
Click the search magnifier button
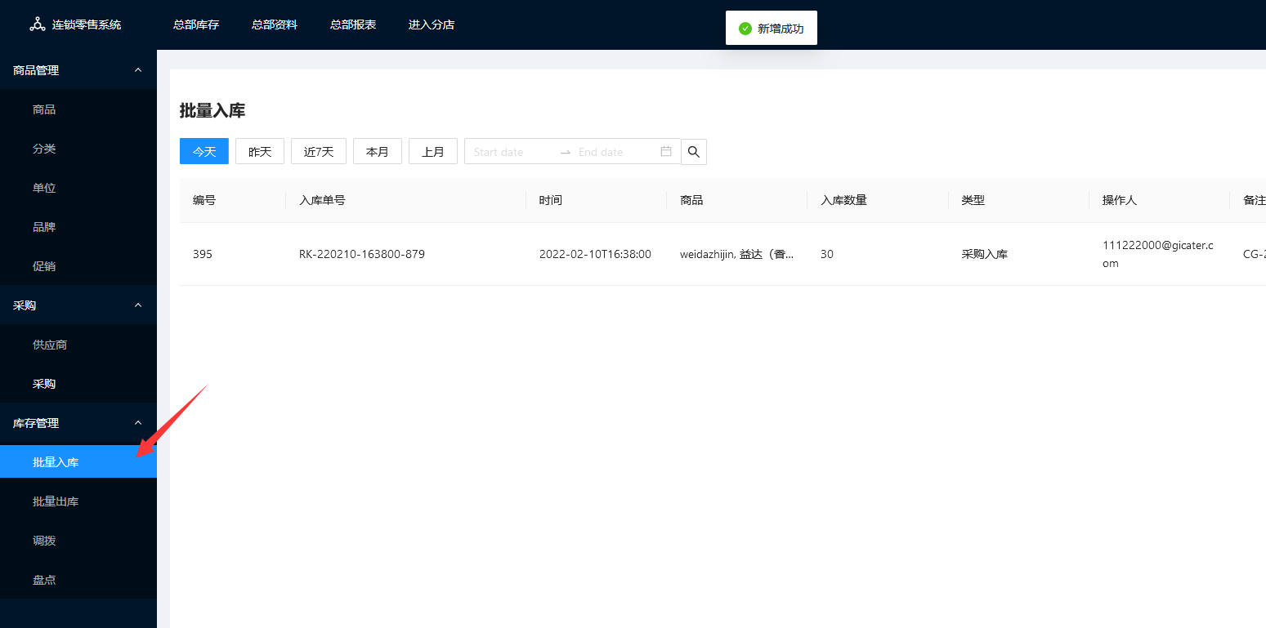tap(694, 152)
